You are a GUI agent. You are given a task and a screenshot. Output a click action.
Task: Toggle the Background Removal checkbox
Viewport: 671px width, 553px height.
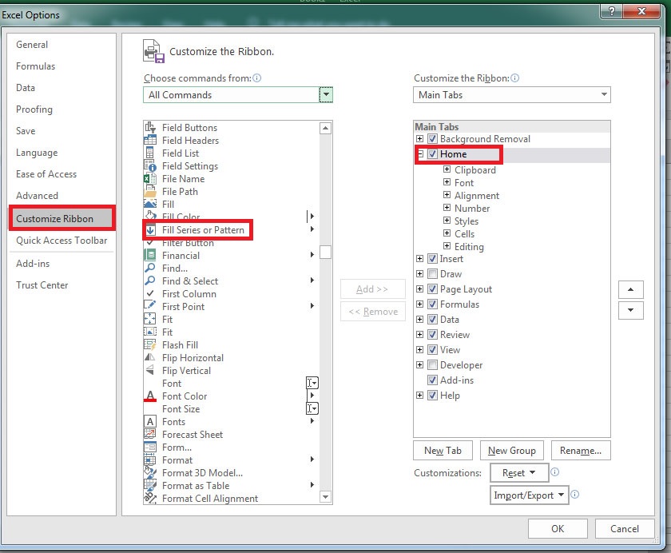pos(432,138)
